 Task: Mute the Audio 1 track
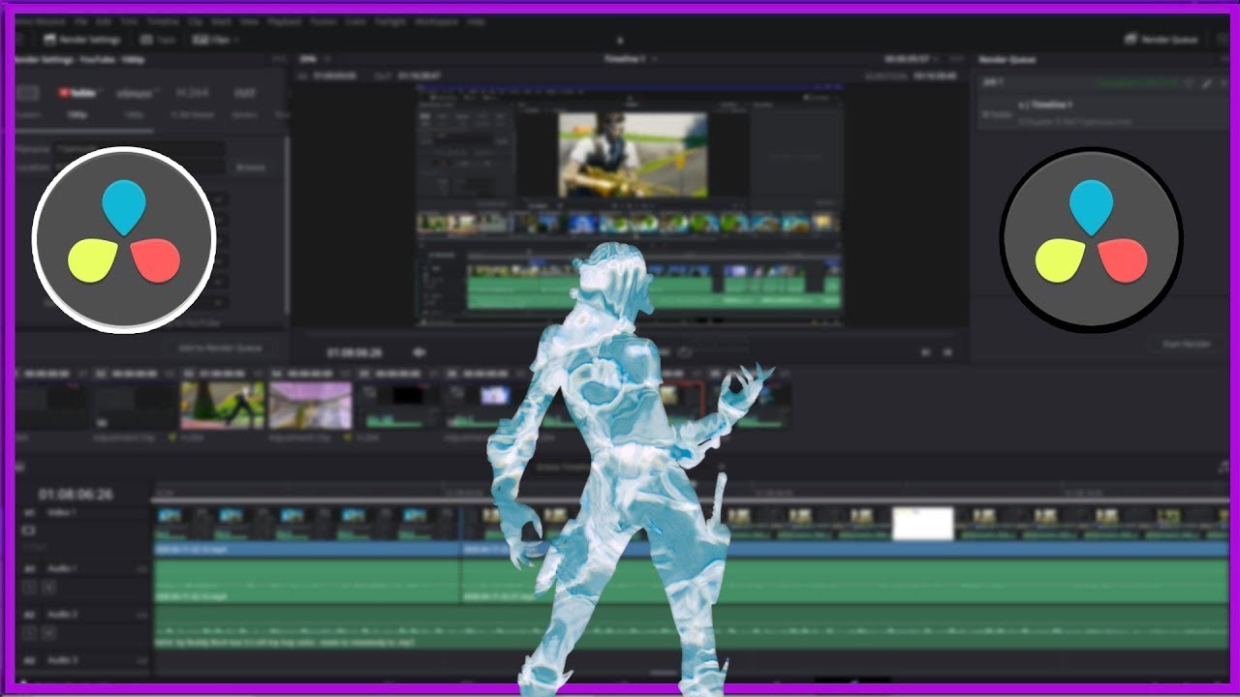[x=48, y=588]
